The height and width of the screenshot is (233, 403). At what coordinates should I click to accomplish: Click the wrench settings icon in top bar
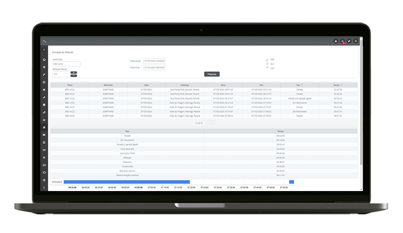[349, 41]
